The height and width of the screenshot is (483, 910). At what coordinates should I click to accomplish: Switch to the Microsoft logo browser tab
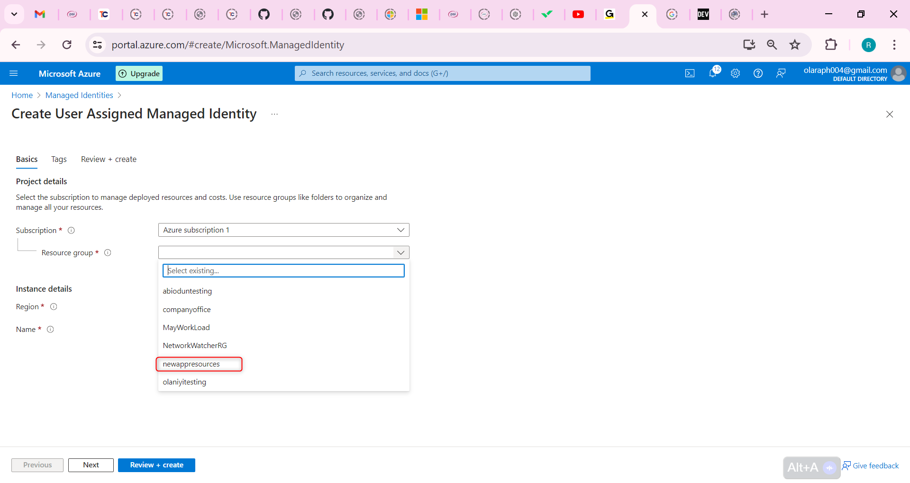[422, 14]
